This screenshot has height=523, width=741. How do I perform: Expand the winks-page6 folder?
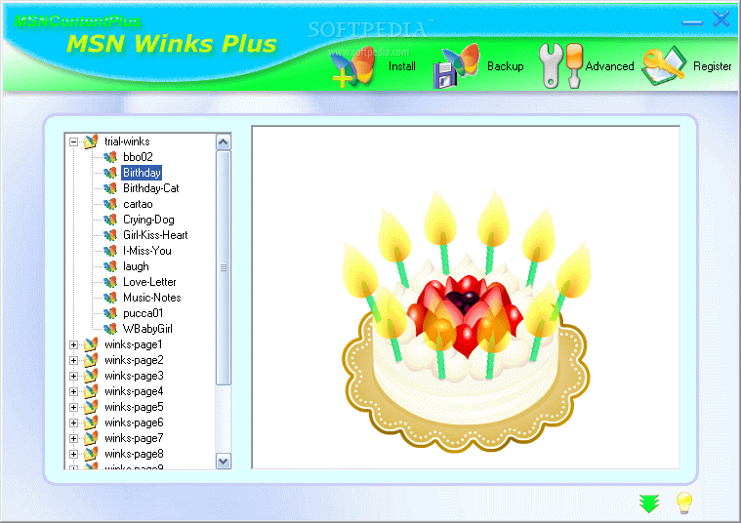tap(73, 422)
